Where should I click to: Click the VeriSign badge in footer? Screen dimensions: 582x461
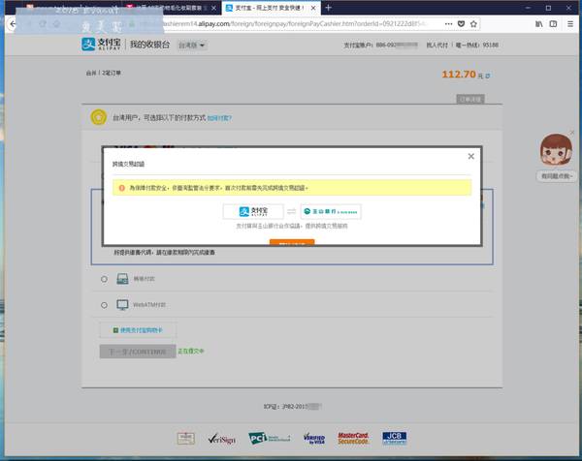[221, 439]
